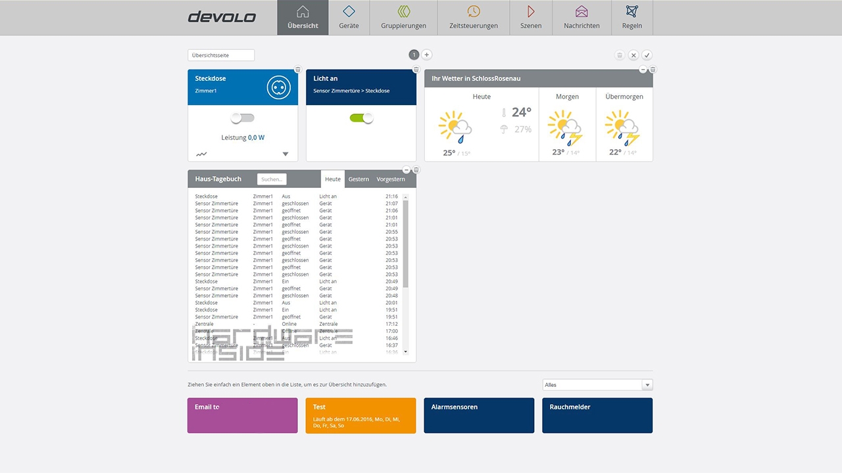Switch diary to Vorgestern tab
Image resolution: width=842 pixels, height=473 pixels.
pyautogui.click(x=391, y=179)
